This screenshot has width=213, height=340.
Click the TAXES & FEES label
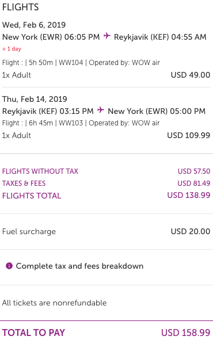24,184
